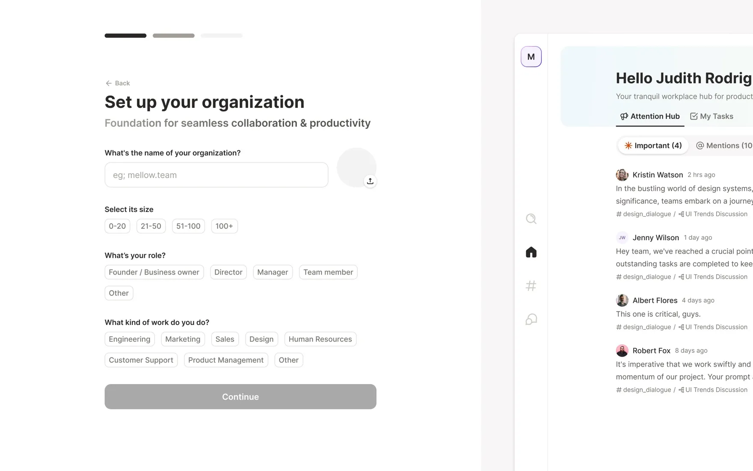Open Albert Flores's design_dialogue channel link
The height and width of the screenshot is (471, 753).
643,327
